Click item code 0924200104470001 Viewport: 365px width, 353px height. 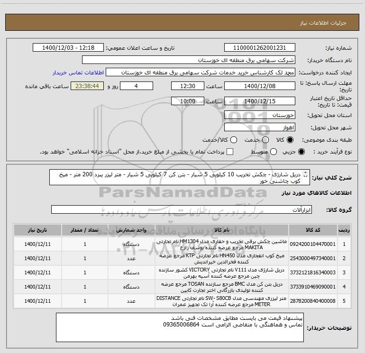pos(313,244)
